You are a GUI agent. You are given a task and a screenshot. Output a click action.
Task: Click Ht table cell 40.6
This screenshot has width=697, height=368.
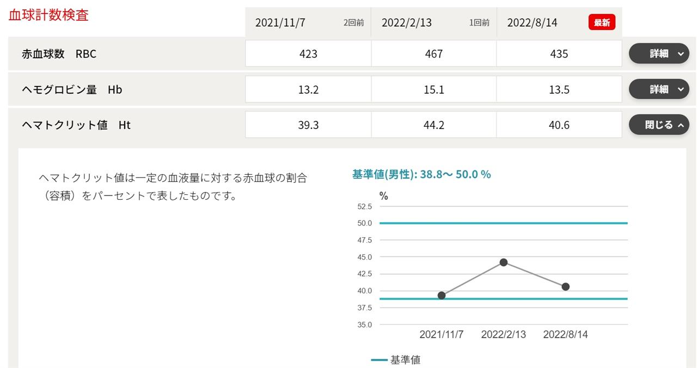559,125
